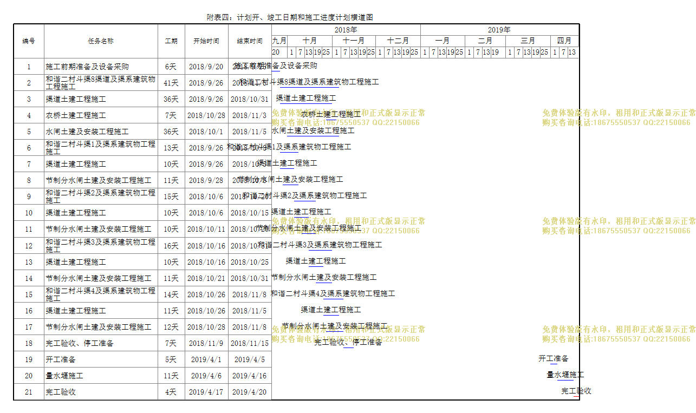Screen dimensions: 696x413
Task: Select end date '2018/11/3'
Action: coord(250,115)
